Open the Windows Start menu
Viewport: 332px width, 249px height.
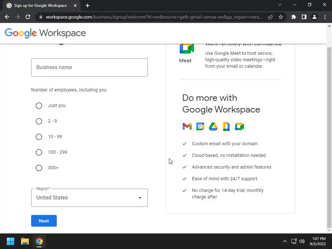coord(10,241)
